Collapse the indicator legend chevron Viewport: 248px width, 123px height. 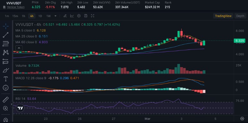pyautogui.click(x=19, y=48)
